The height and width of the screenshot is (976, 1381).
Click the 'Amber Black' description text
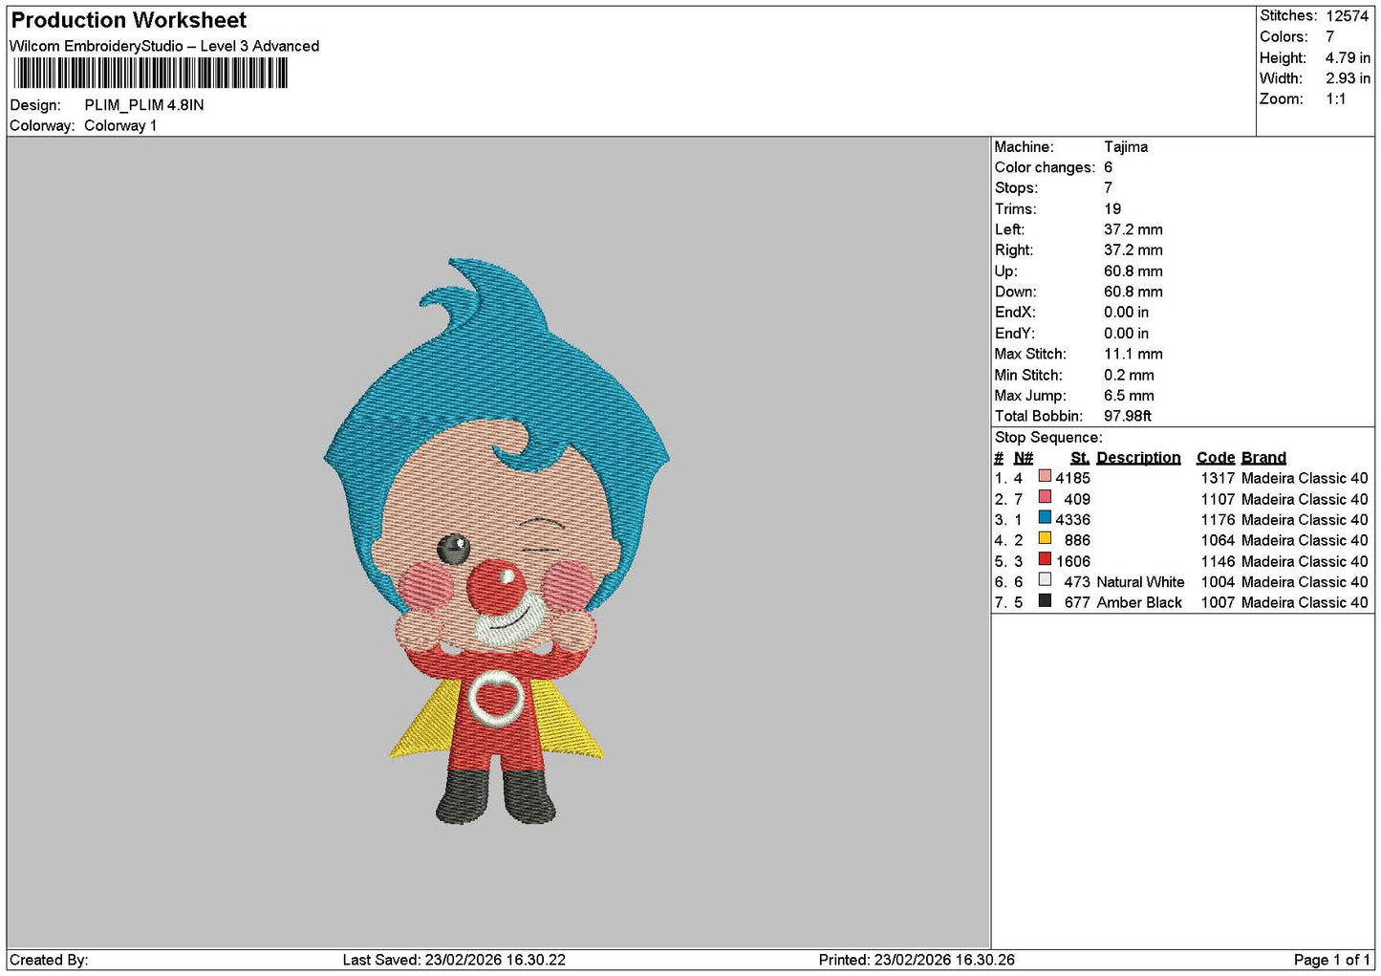1139,602
